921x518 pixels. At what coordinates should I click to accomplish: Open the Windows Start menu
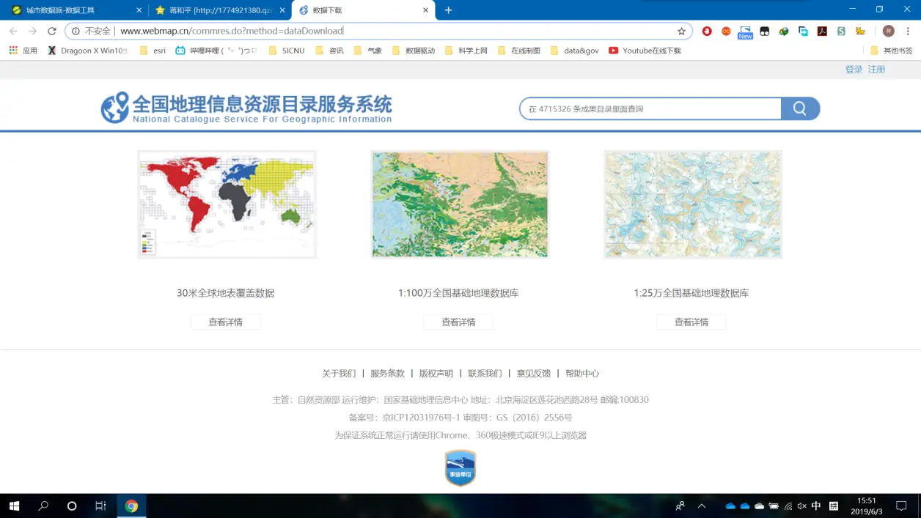click(14, 506)
